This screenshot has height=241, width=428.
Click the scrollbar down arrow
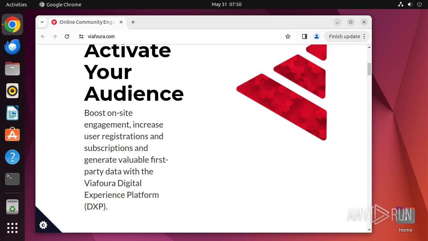pos(369,230)
